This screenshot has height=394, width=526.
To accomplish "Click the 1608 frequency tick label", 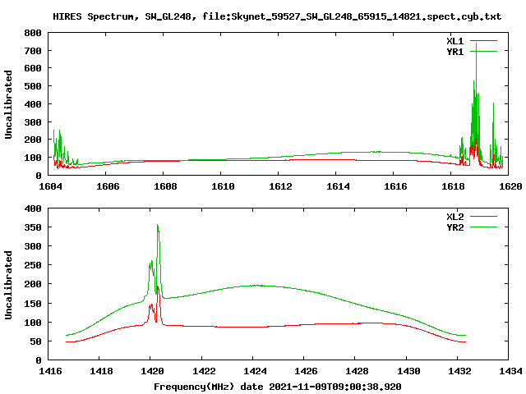I will [x=165, y=186].
